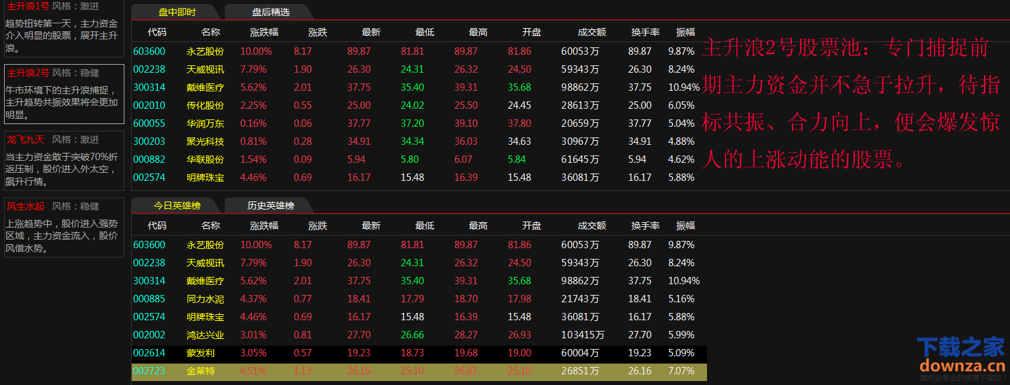Click the 华润万东 stock name
The image size is (1010, 385).
(x=205, y=123)
